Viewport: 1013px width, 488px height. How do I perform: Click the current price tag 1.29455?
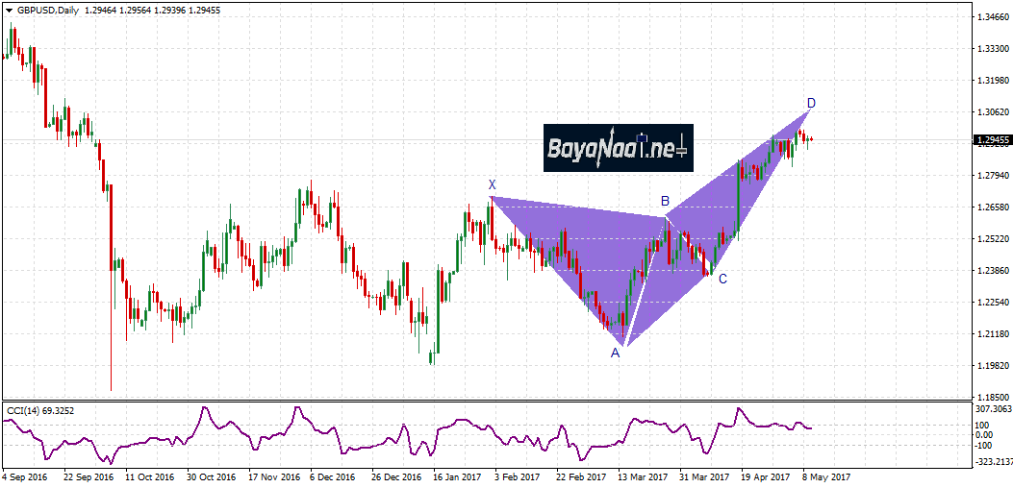992,140
